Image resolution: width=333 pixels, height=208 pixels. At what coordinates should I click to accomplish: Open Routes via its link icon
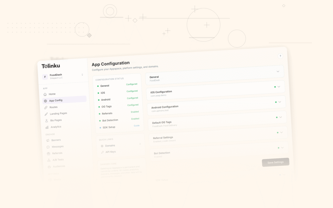(x=45, y=107)
